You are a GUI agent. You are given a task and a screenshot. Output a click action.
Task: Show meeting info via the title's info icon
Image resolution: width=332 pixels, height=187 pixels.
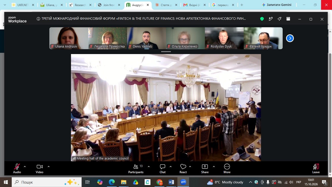tap(38, 19)
